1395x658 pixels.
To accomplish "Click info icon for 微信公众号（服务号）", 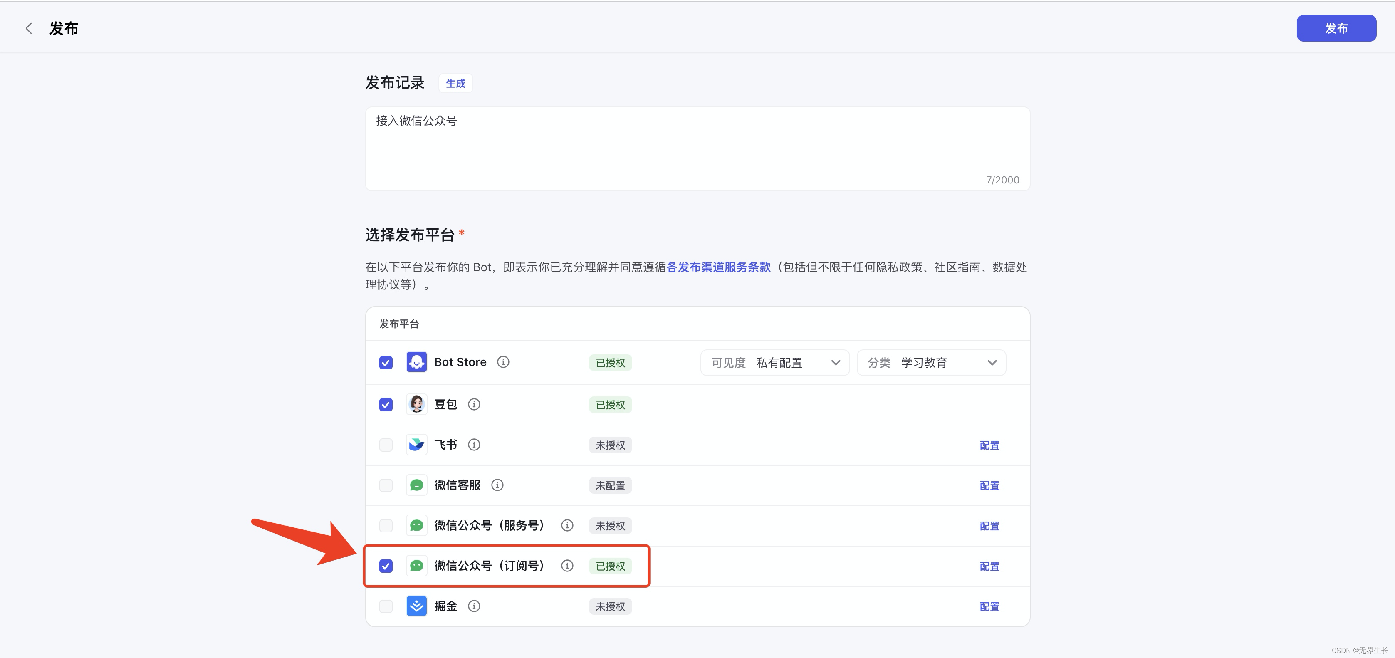I will pos(567,525).
